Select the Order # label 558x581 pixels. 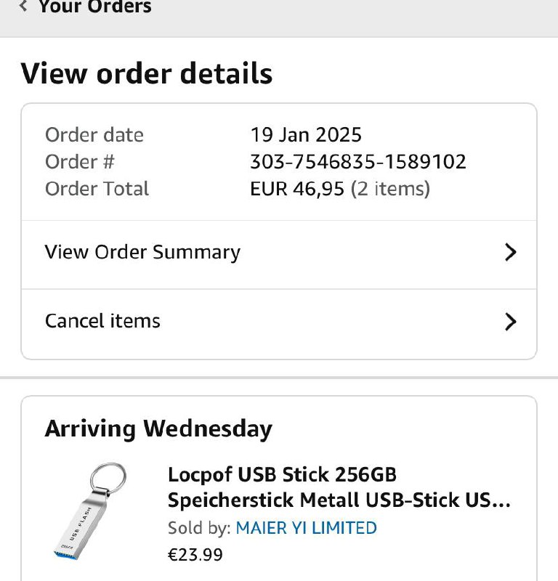pyautogui.click(x=80, y=162)
